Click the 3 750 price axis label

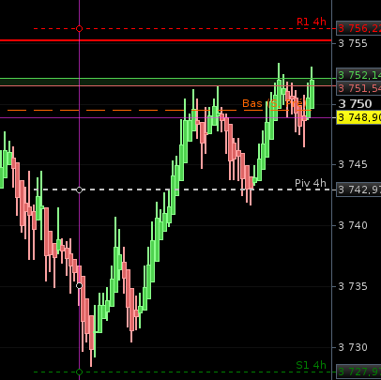click(x=355, y=104)
